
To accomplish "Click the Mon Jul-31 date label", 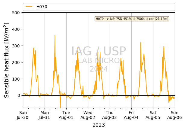I will tap(45, 115).
